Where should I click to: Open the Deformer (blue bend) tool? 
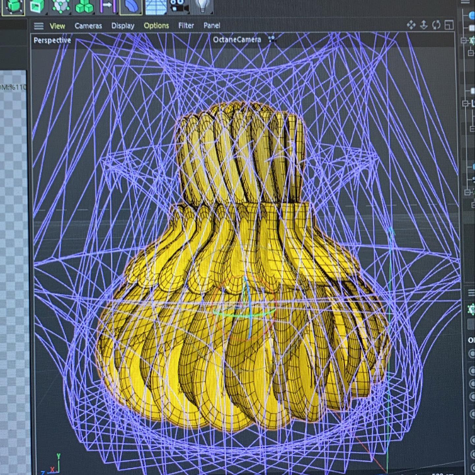pyautogui.click(x=131, y=7)
